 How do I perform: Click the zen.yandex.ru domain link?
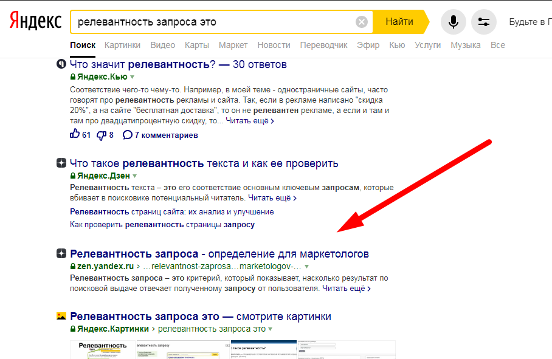coord(105,266)
